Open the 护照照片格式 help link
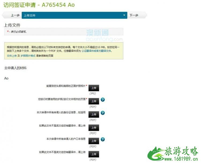The height and width of the screenshot is (163, 201). 28,56
